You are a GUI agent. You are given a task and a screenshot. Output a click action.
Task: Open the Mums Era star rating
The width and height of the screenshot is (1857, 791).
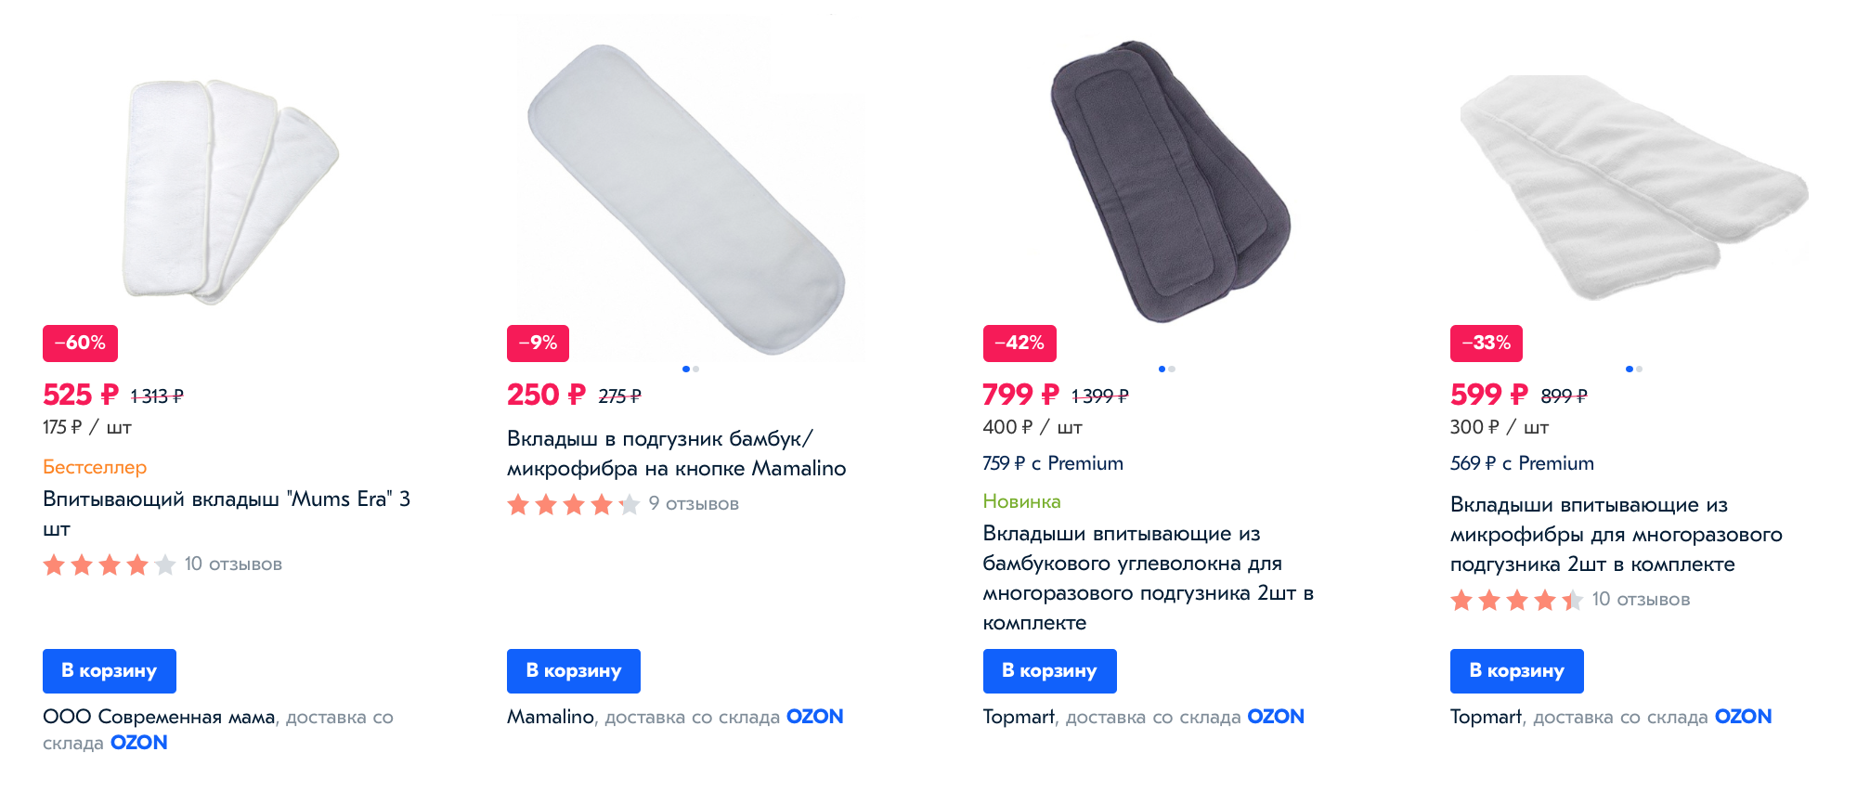coord(110,564)
